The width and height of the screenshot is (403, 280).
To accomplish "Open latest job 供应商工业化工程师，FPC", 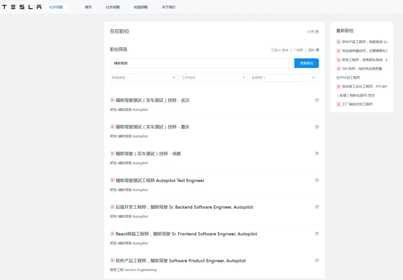I will (365, 87).
